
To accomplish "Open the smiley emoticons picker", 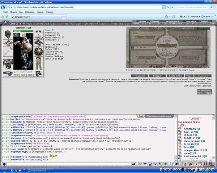I will [172, 164].
